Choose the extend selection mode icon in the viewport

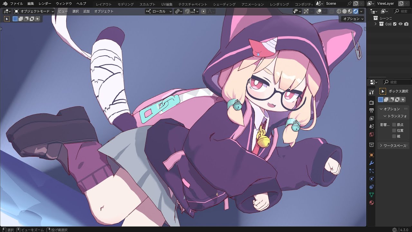(21, 19)
